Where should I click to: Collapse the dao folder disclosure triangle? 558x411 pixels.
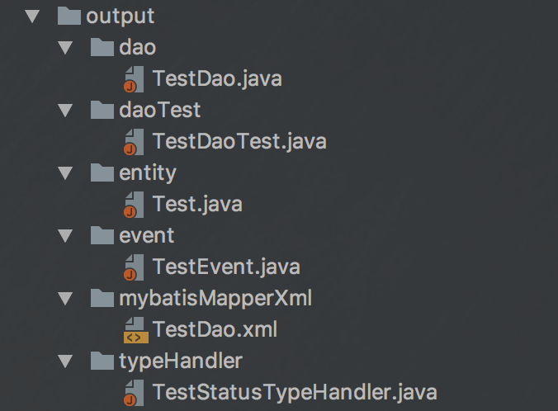65,48
